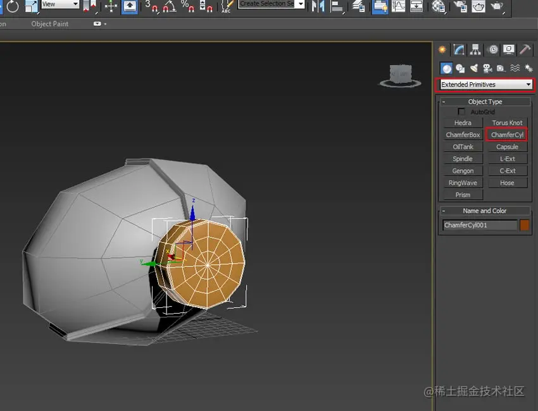
Task: Switch to the Hierarchy panel tab
Action: 475,50
